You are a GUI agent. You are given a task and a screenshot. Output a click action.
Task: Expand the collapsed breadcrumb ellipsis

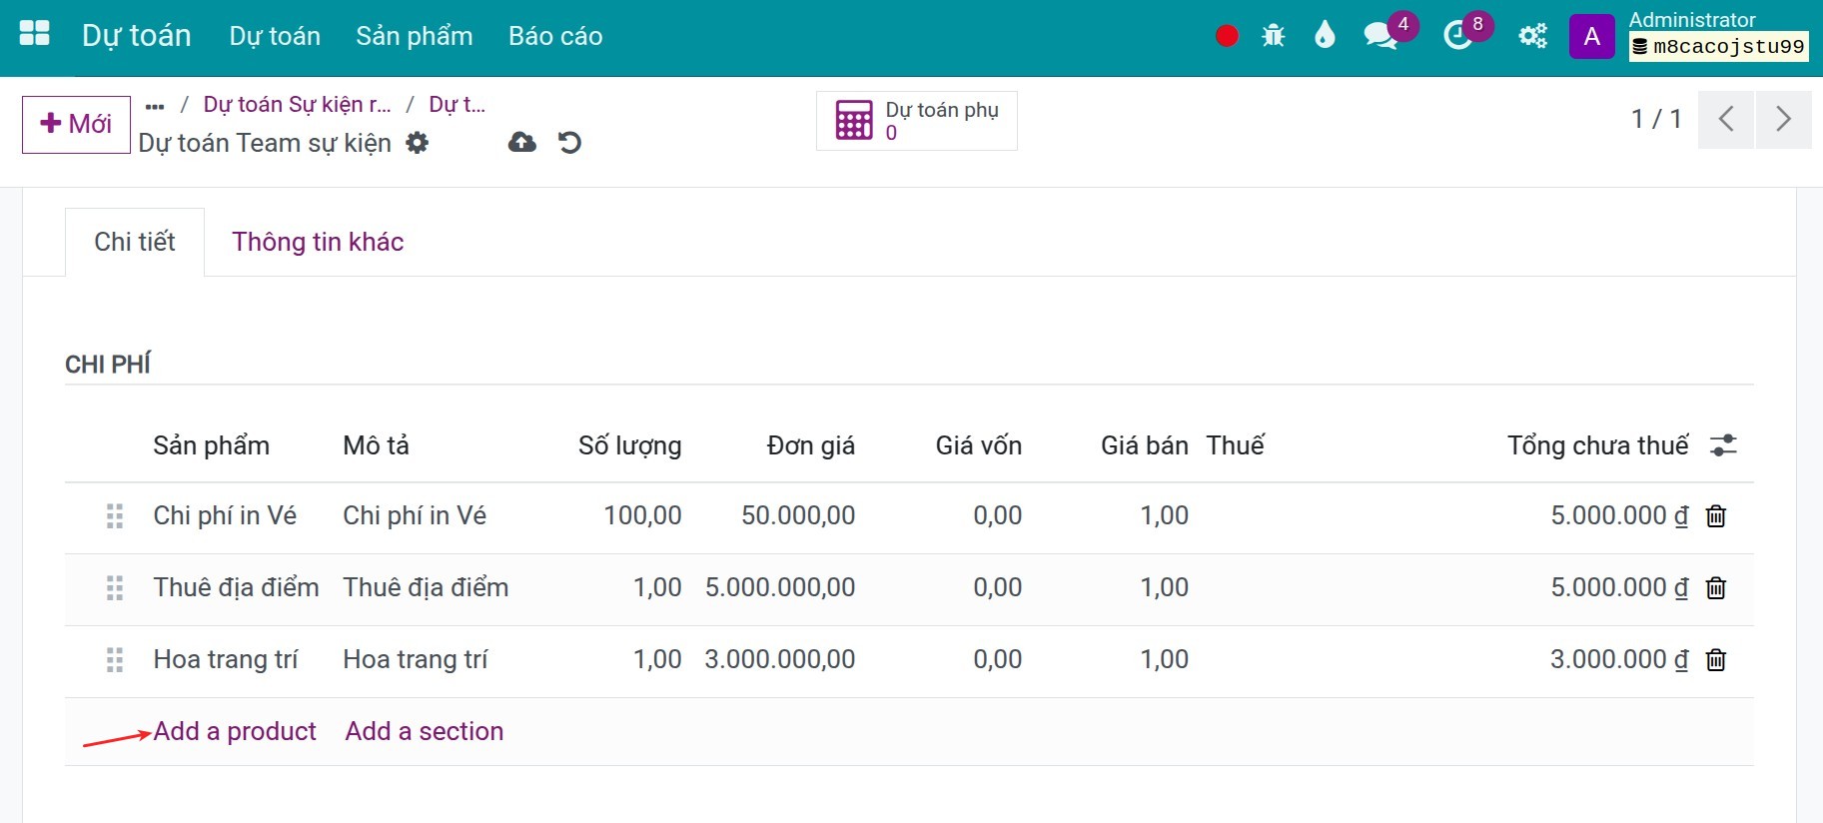(155, 105)
